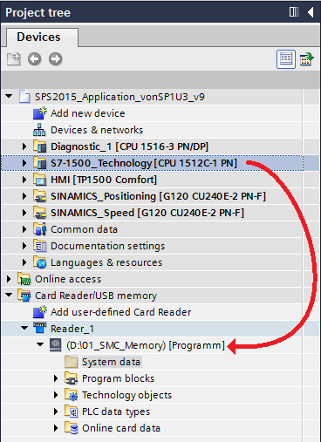
Task: Go forward with the right arrow button
Action: (x=55, y=59)
